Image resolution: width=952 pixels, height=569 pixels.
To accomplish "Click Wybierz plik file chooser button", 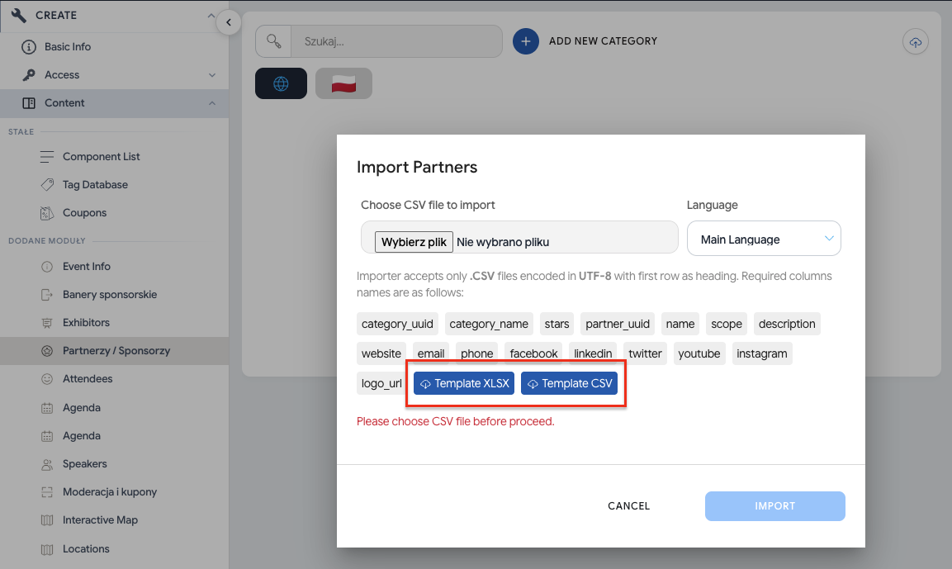I will click(414, 242).
